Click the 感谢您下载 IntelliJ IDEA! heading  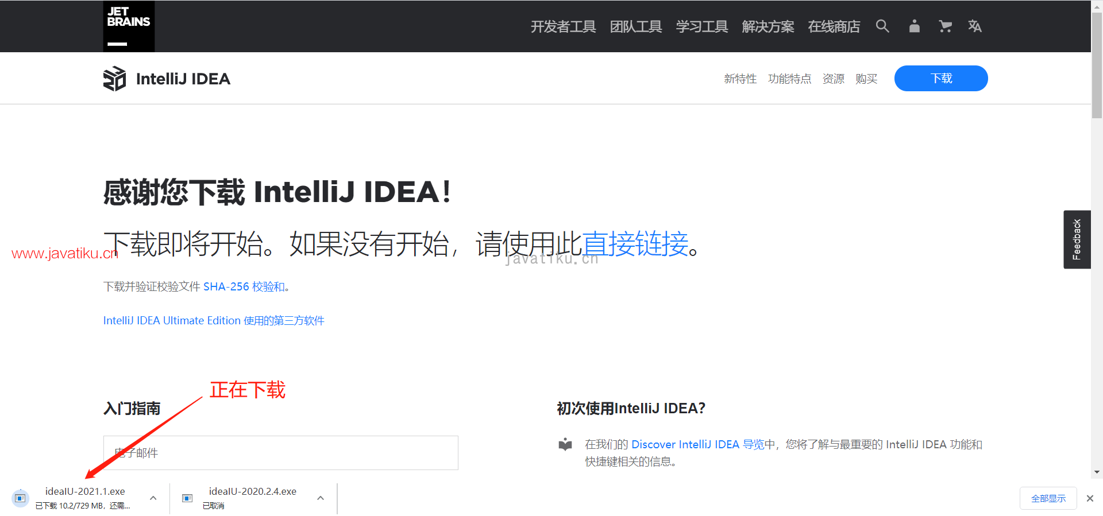coord(277,192)
